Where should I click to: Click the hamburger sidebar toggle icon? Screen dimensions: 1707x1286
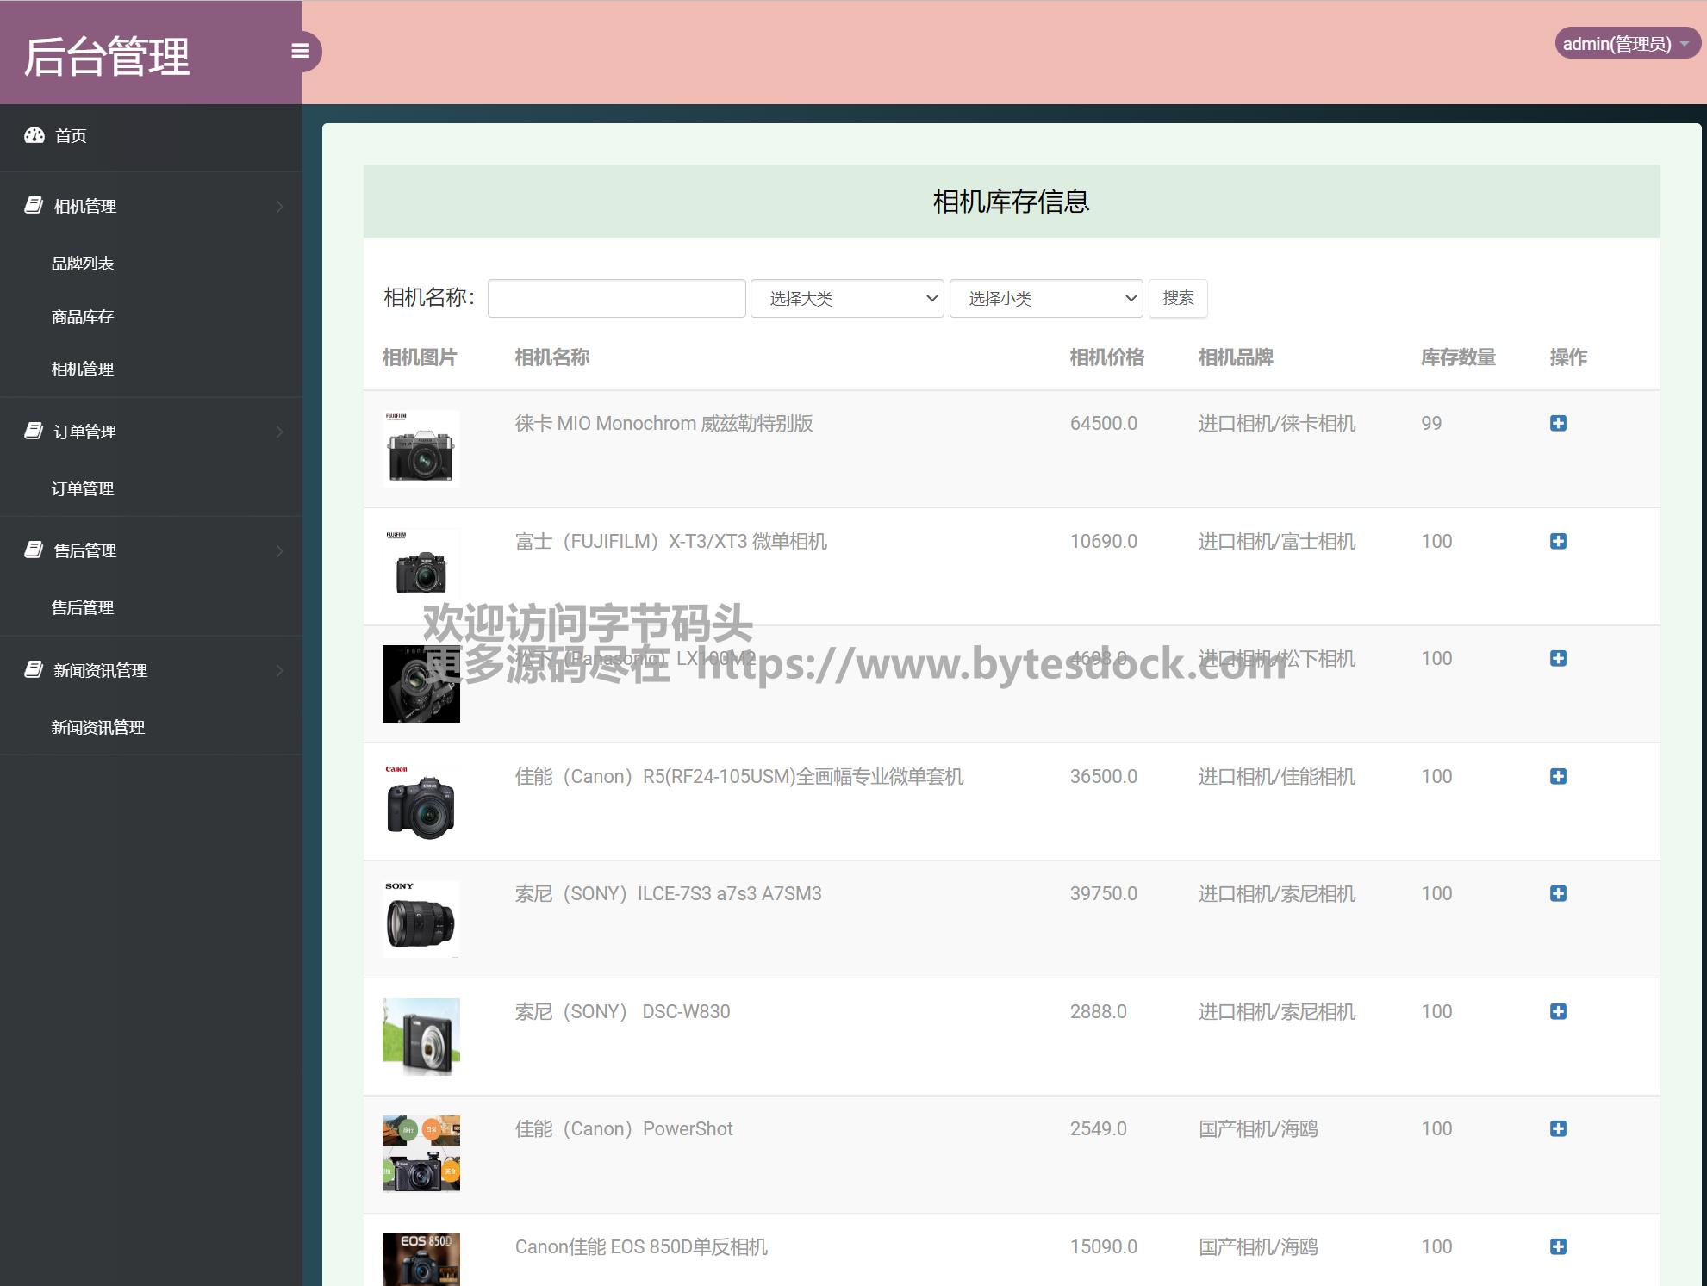pos(300,52)
